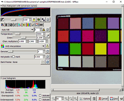
Task: Click the vertical scrollbar up arrow
Action: coord(123,5)
